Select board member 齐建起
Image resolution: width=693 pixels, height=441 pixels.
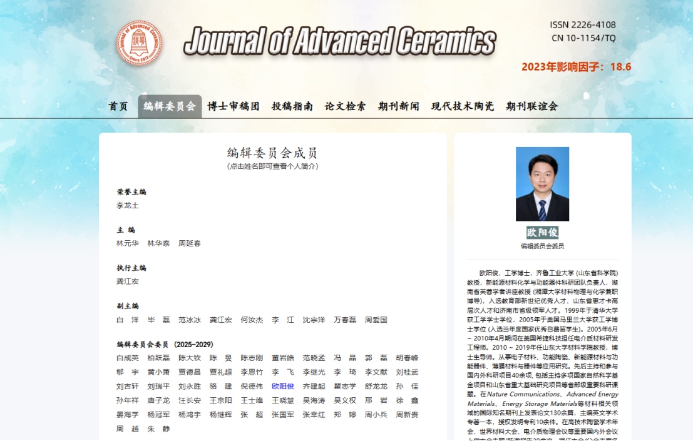click(x=314, y=386)
